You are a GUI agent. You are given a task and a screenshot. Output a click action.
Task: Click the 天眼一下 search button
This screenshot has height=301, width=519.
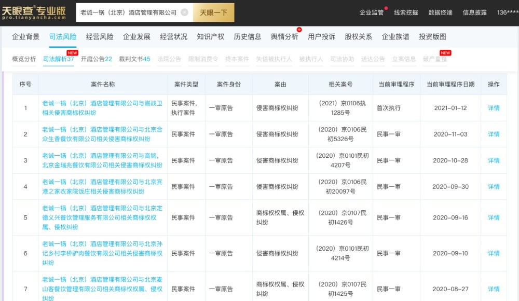click(x=213, y=12)
